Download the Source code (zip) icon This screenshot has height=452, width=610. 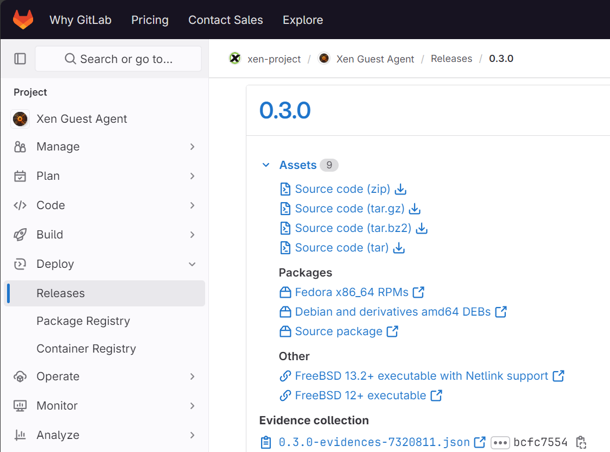coord(401,189)
